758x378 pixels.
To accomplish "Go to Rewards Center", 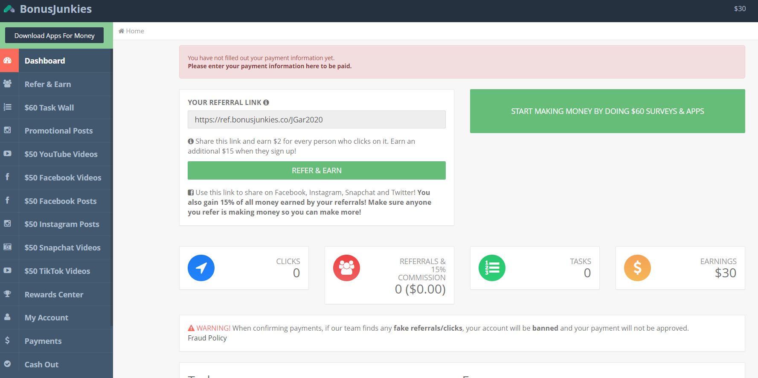I will tap(56, 294).
